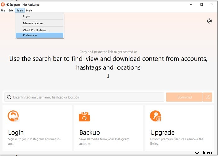218x156 pixels.
Task: Open Preferences from Tools menu
Action: pos(30,35)
